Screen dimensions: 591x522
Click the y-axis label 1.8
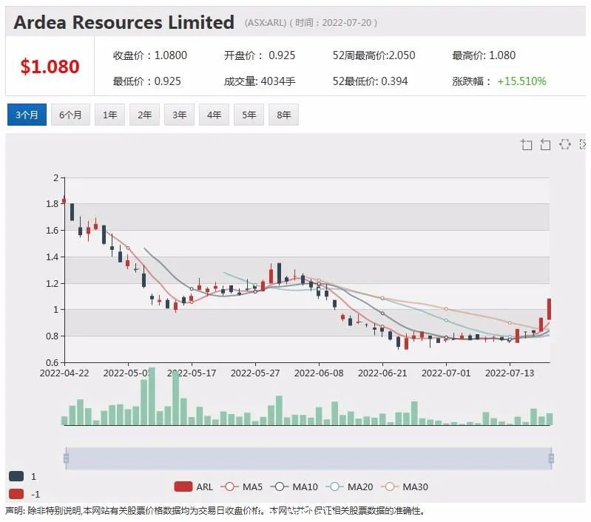coord(53,204)
